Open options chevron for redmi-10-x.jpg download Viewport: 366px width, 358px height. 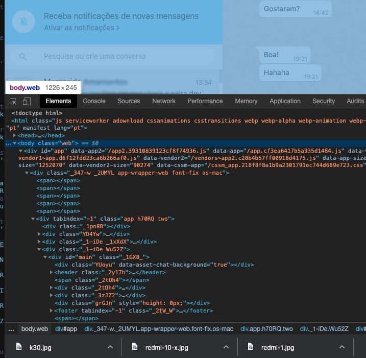[226, 347]
